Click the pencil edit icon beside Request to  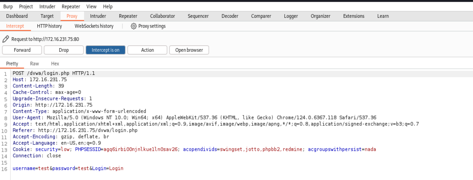tap(5, 39)
